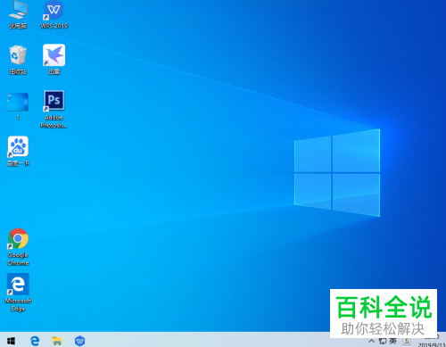Select the Xunlei bird shortcut icon
The width and height of the screenshot is (446, 347).
pos(54,59)
